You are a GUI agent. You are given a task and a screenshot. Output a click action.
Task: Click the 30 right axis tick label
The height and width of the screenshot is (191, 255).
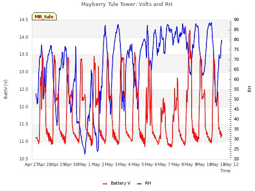236,139
